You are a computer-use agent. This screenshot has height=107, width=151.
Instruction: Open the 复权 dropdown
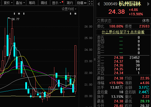(x=8, y=3)
